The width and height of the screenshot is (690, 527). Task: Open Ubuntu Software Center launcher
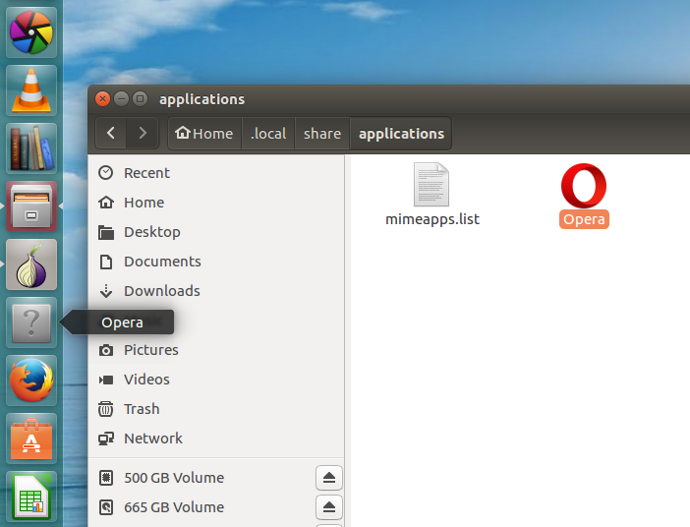31,439
